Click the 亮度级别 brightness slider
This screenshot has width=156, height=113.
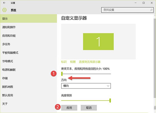86,101
